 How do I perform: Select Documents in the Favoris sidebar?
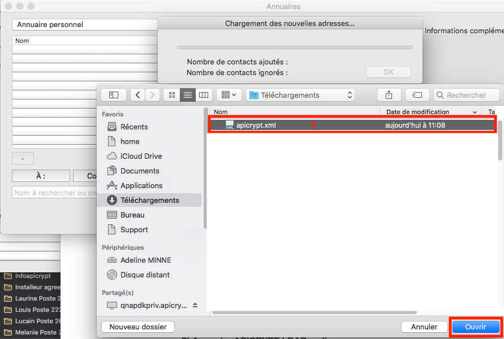[140, 171]
